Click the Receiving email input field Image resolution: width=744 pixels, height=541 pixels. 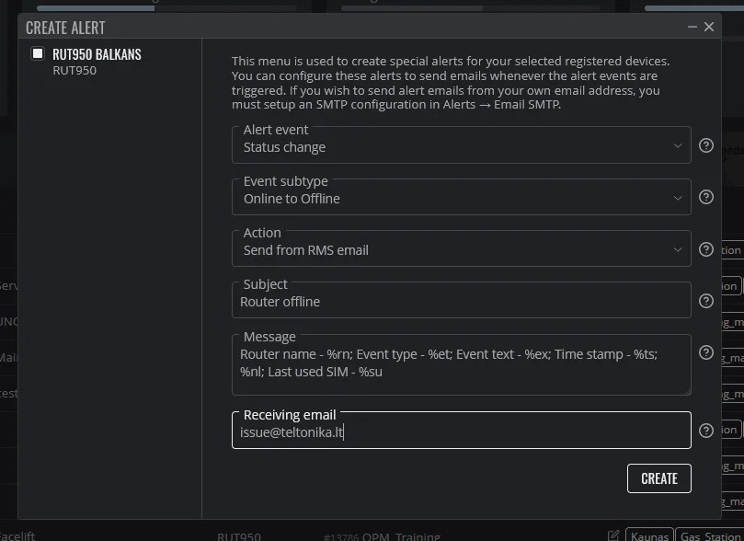[461, 430]
